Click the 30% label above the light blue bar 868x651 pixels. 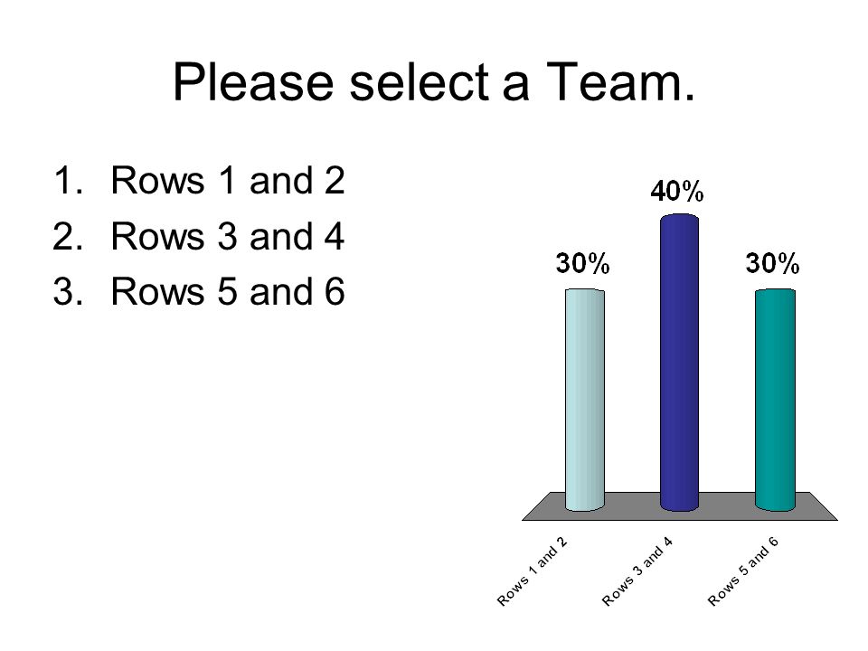pyautogui.click(x=582, y=263)
